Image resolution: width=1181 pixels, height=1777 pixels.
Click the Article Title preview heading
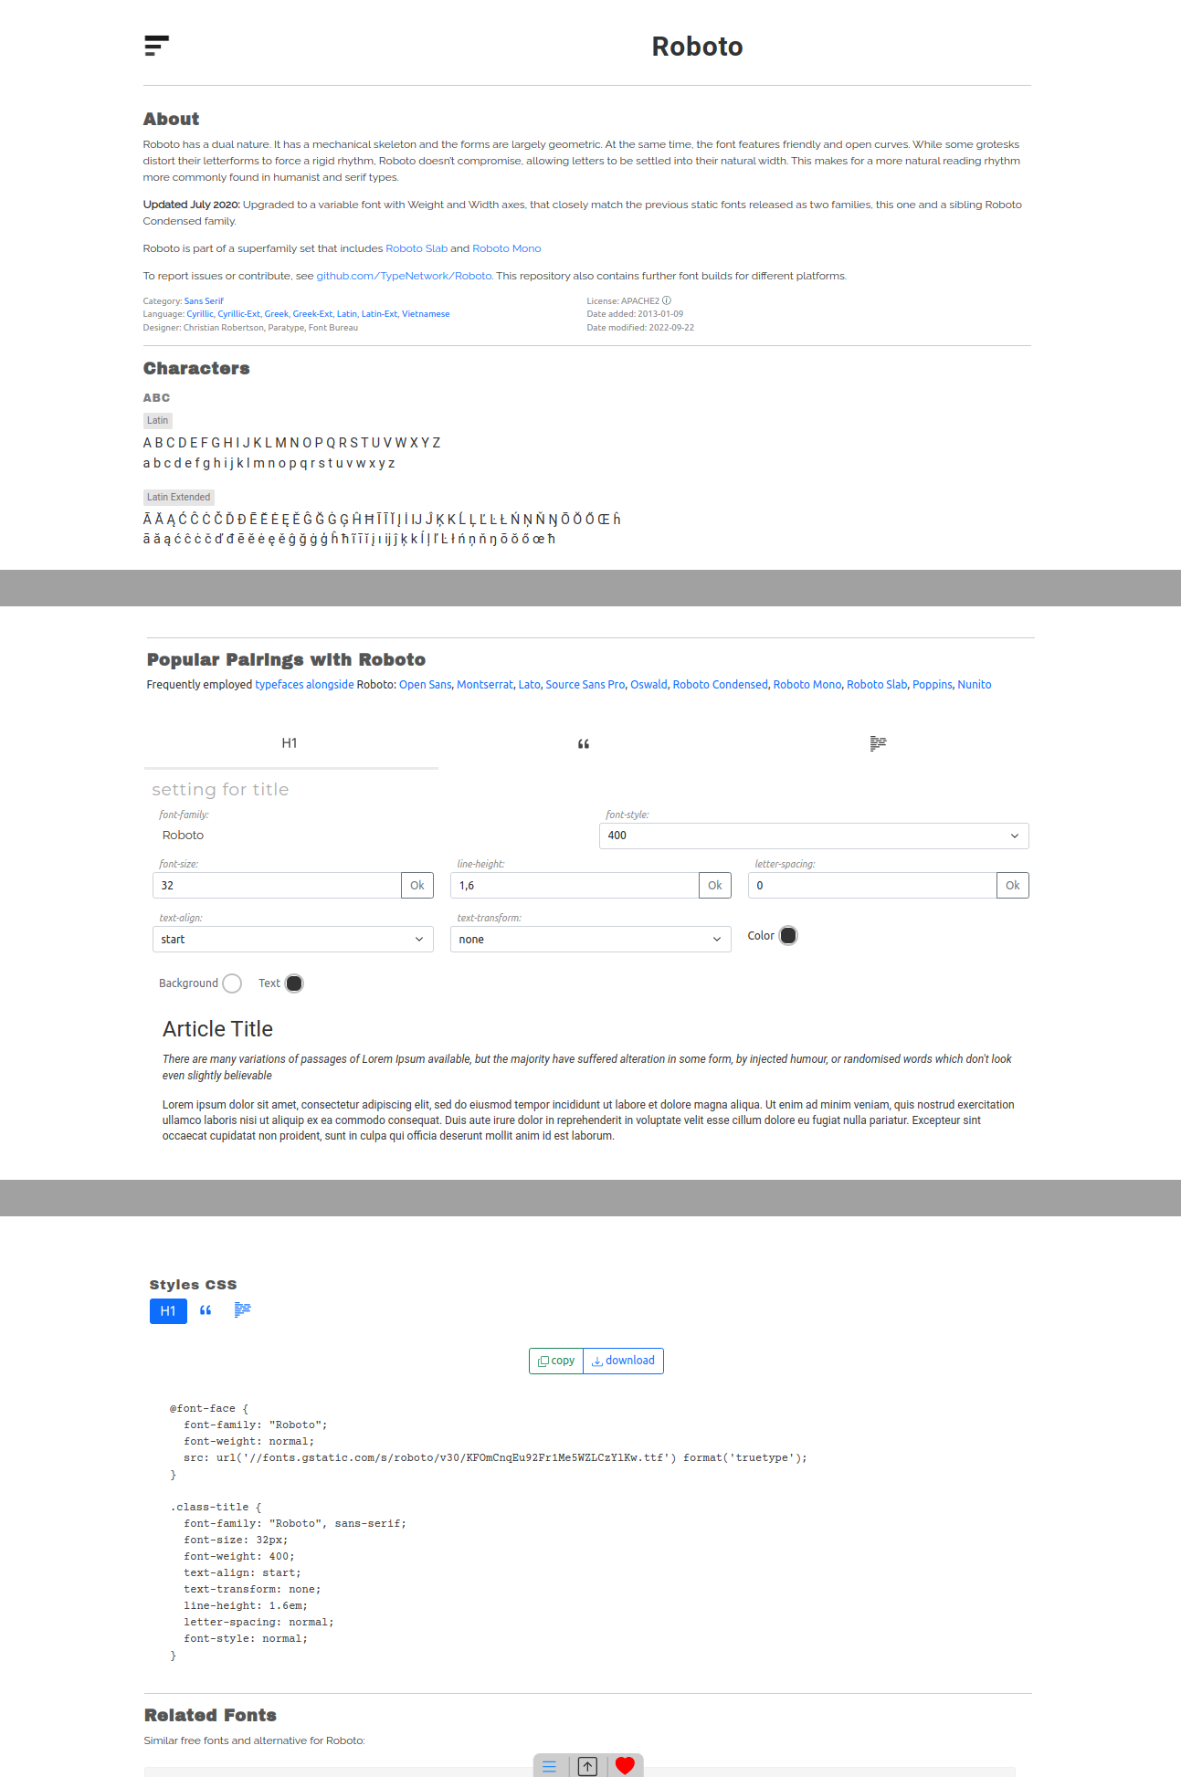217,1029
